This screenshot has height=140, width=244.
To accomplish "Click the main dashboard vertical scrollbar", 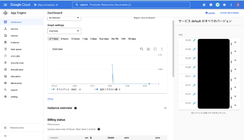I will coord(173,49).
